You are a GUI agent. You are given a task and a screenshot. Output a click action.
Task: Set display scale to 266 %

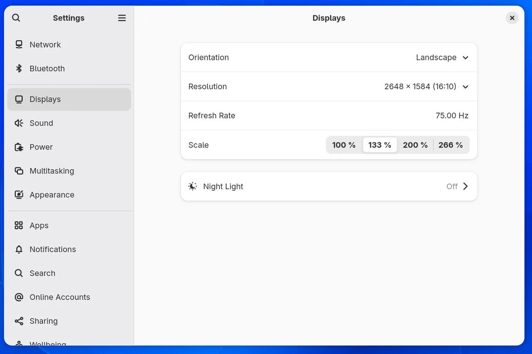click(x=451, y=145)
